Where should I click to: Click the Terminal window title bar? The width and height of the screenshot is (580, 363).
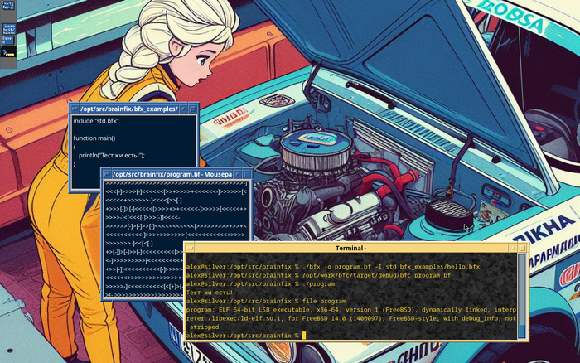(351, 248)
